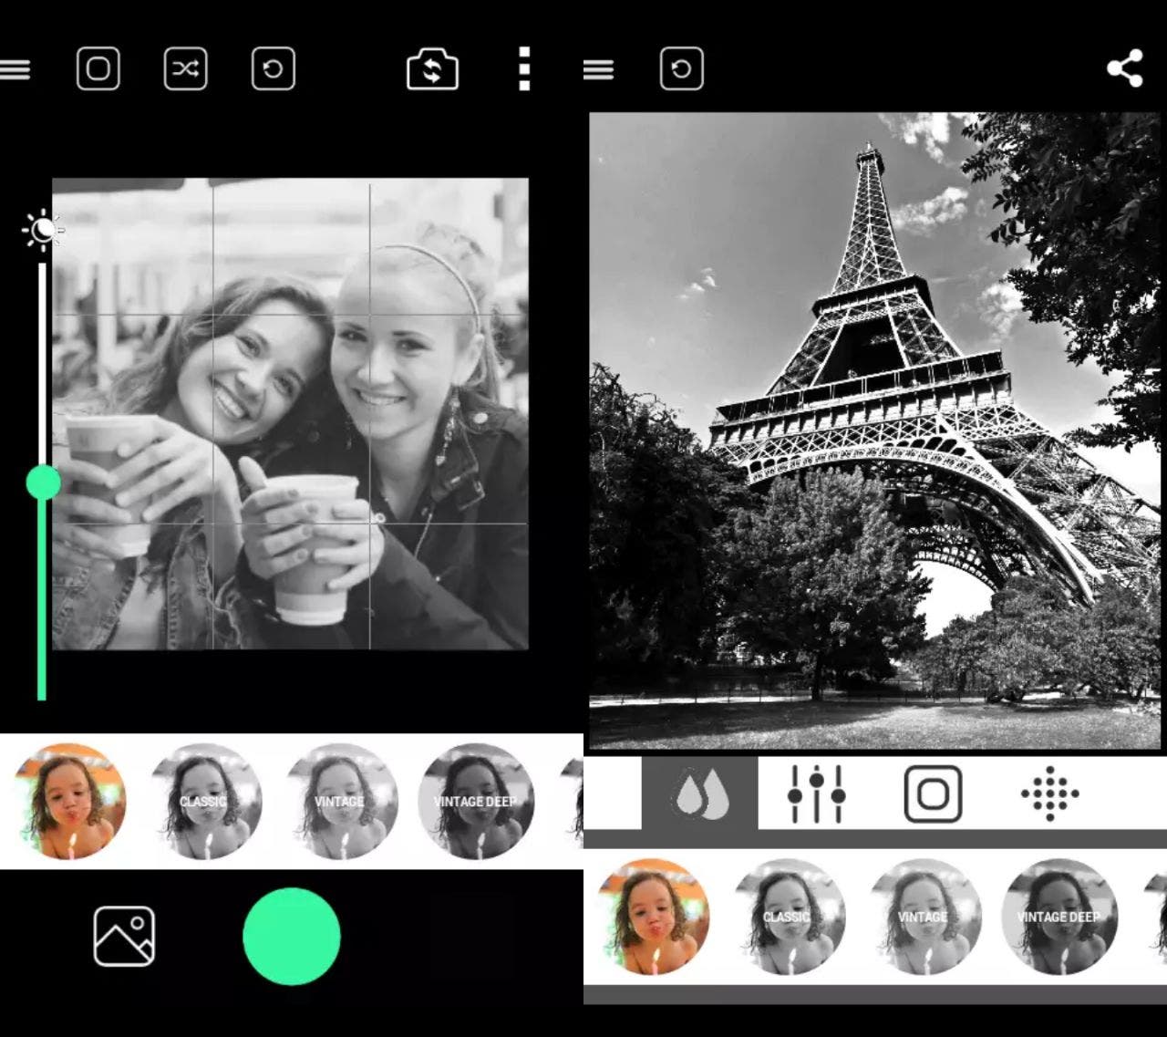Select the filters droplet tab
Image resolution: width=1167 pixels, height=1037 pixels.
(699, 793)
